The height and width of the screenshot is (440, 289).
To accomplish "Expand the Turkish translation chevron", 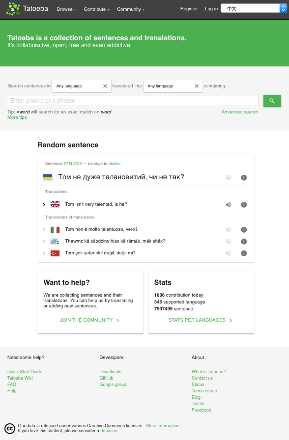I will (x=44, y=253).
